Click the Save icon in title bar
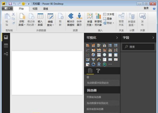 coord(10,4)
